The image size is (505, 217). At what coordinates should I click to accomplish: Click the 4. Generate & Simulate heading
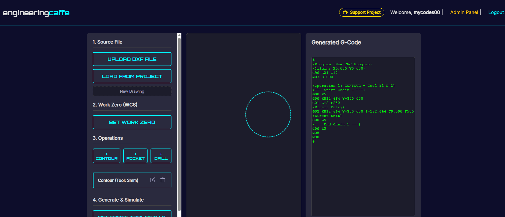click(118, 200)
